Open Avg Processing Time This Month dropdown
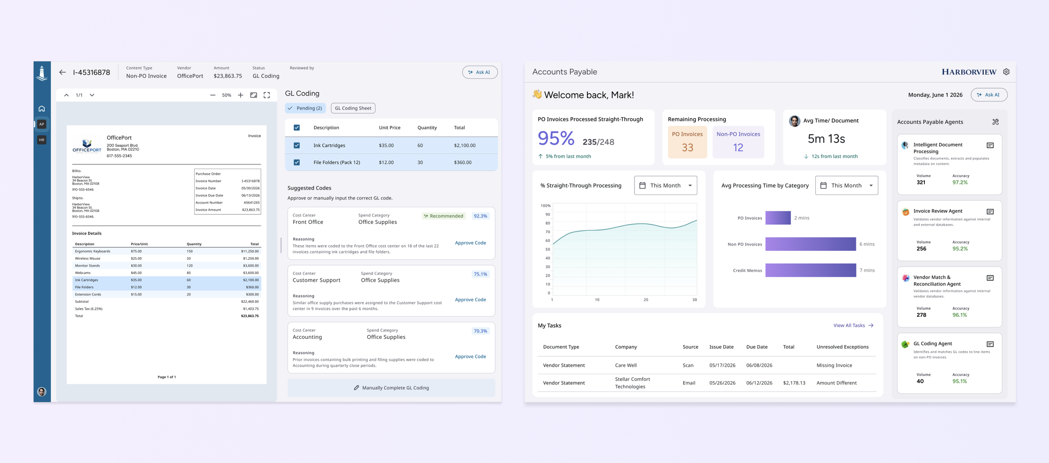This screenshot has width=1049, height=463. click(x=846, y=186)
